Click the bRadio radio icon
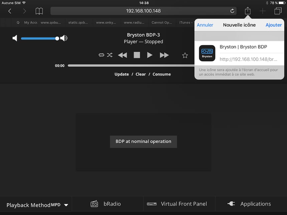 pos(94,204)
